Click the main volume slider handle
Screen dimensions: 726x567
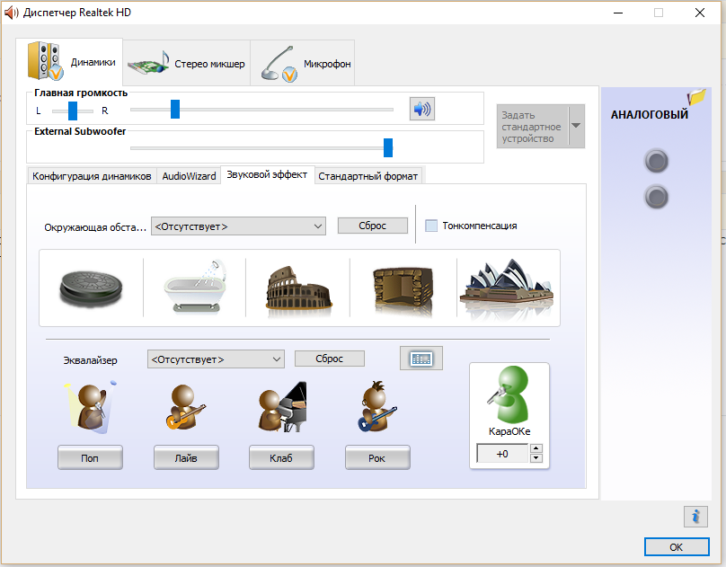click(175, 110)
